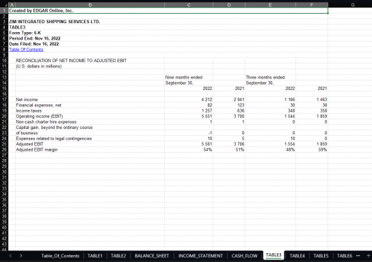The height and width of the screenshot is (262, 372).
Task: Click Adjusted EBIT margin 48% cell
Action: (290, 149)
